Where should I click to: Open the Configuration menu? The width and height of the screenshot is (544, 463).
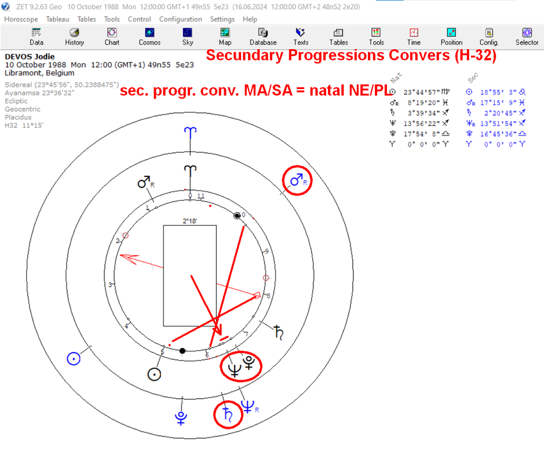180,19
